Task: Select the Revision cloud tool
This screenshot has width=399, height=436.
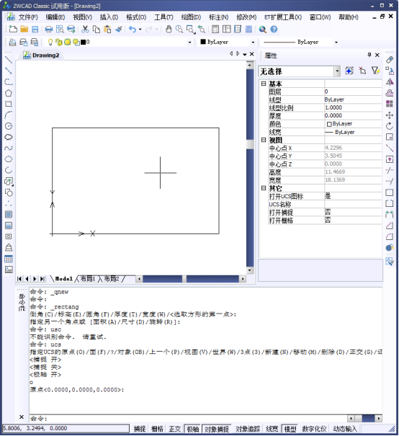Action: tap(9, 137)
